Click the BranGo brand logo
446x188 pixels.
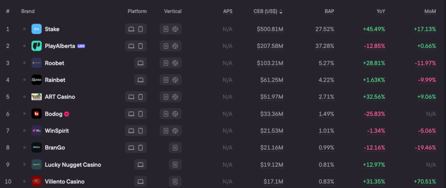click(37, 148)
